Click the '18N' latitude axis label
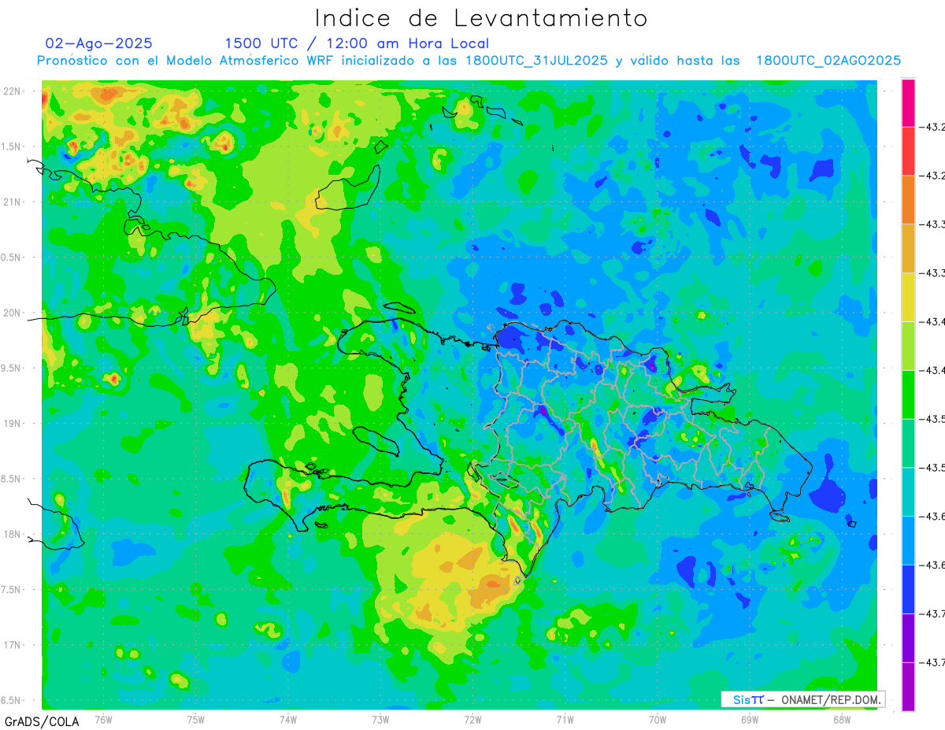The height and width of the screenshot is (730, 945). pos(13,535)
